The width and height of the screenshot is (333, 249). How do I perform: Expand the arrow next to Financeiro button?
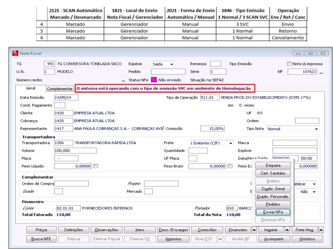(x=254, y=230)
